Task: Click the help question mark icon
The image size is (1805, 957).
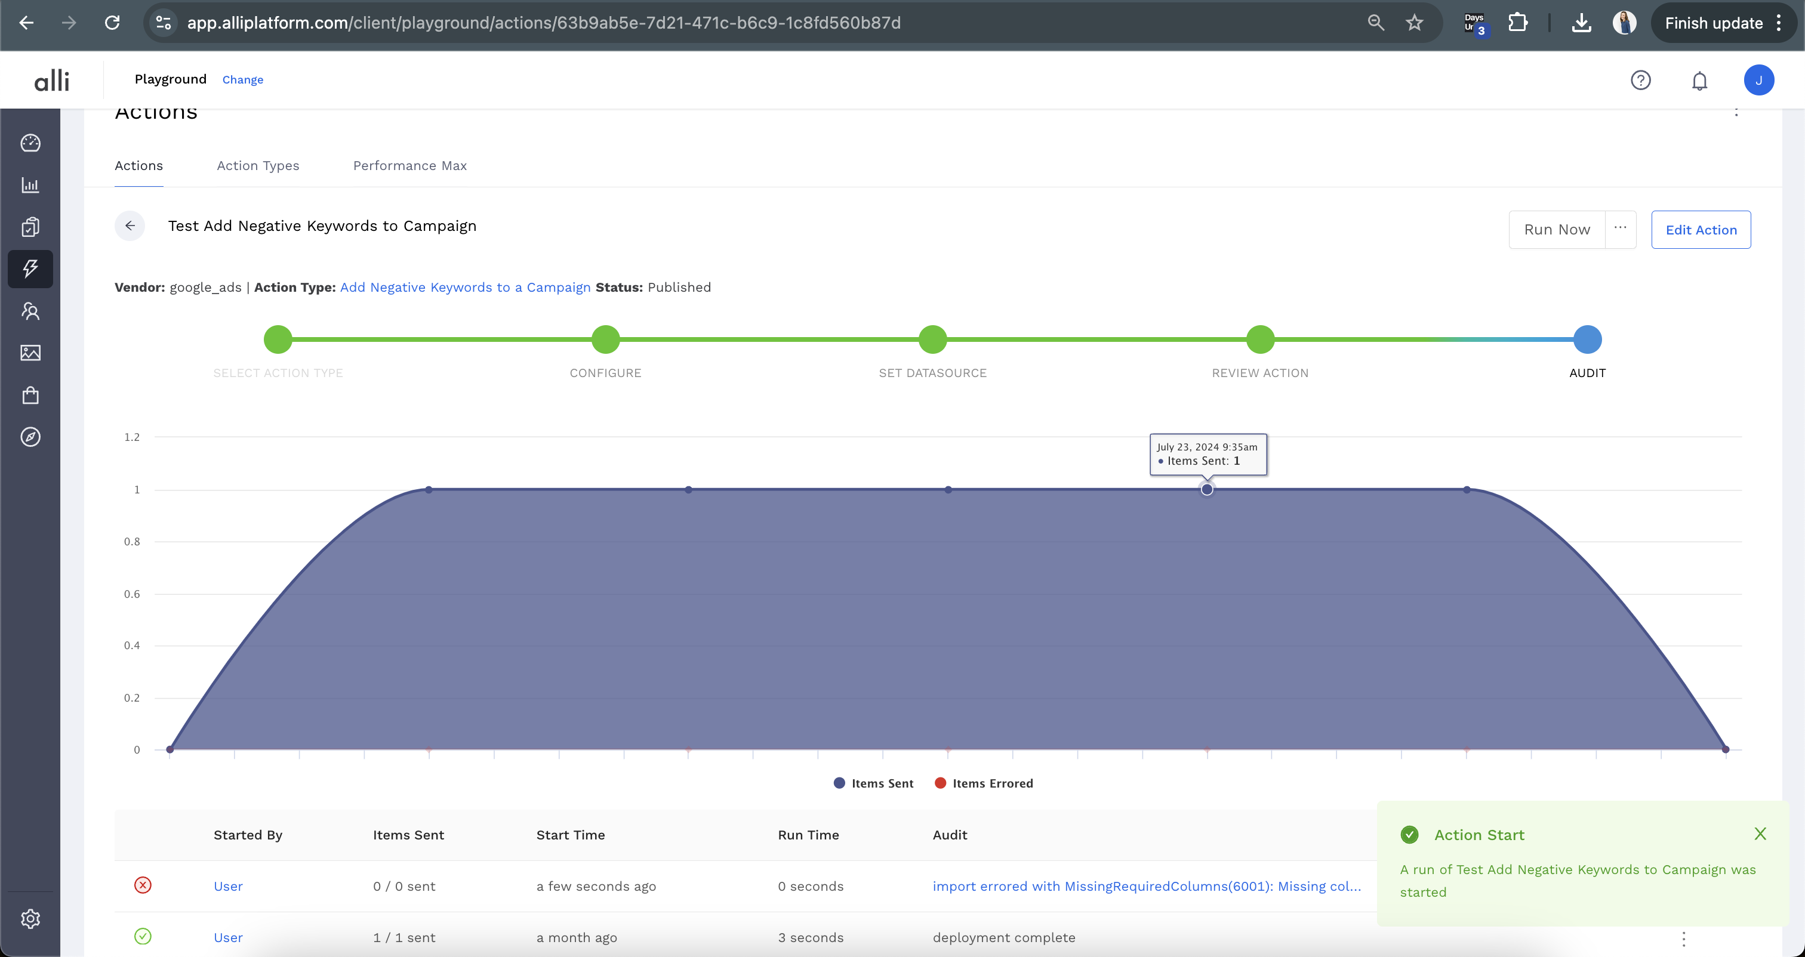Action: [x=1640, y=81]
